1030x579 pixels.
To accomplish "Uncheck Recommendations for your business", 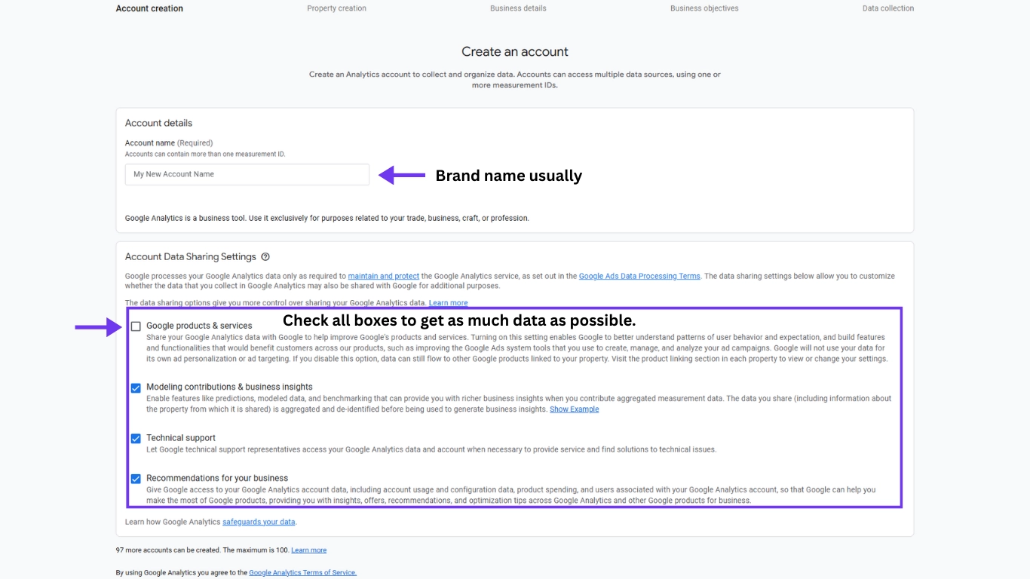I will [136, 478].
